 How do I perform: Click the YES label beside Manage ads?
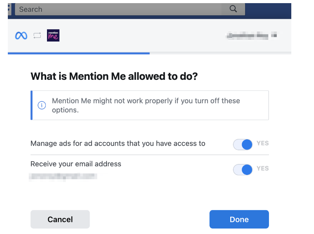[x=263, y=143]
